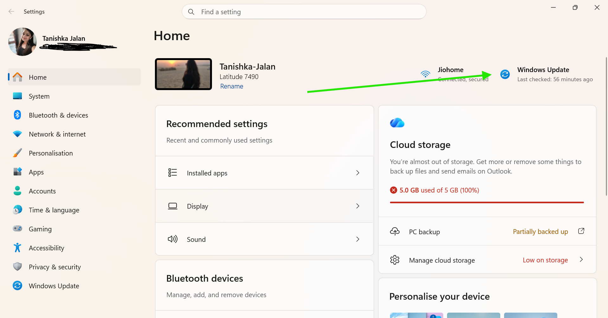This screenshot has width=608, height=318.
Task: Click the Privacy shield icon
Action: tap(17, 267)
